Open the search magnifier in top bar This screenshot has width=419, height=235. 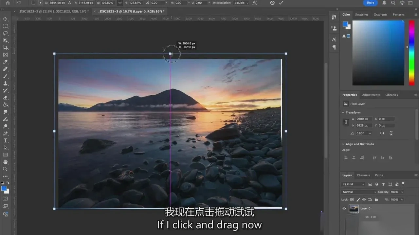[393, 3]
